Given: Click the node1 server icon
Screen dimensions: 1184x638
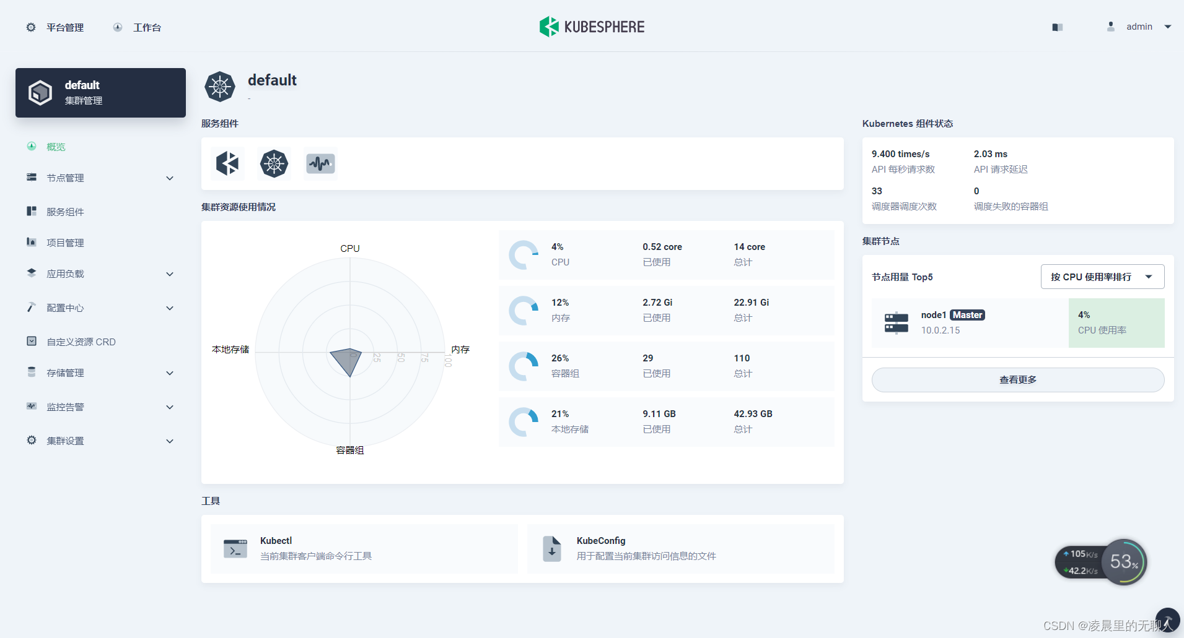Looking at the screenshot, I should click(897, 323).
